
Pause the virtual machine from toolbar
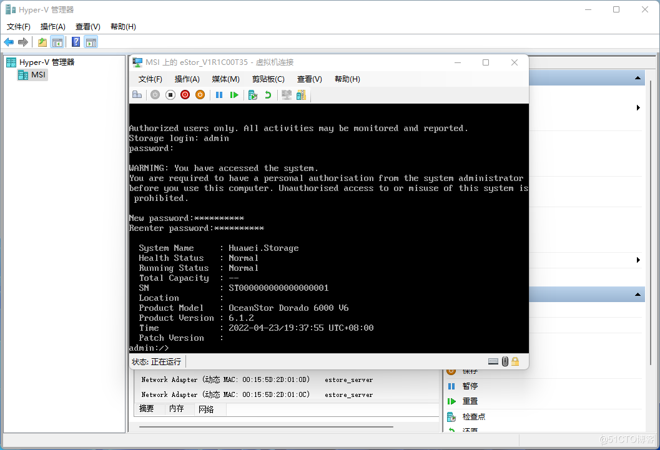coord(219,95)
